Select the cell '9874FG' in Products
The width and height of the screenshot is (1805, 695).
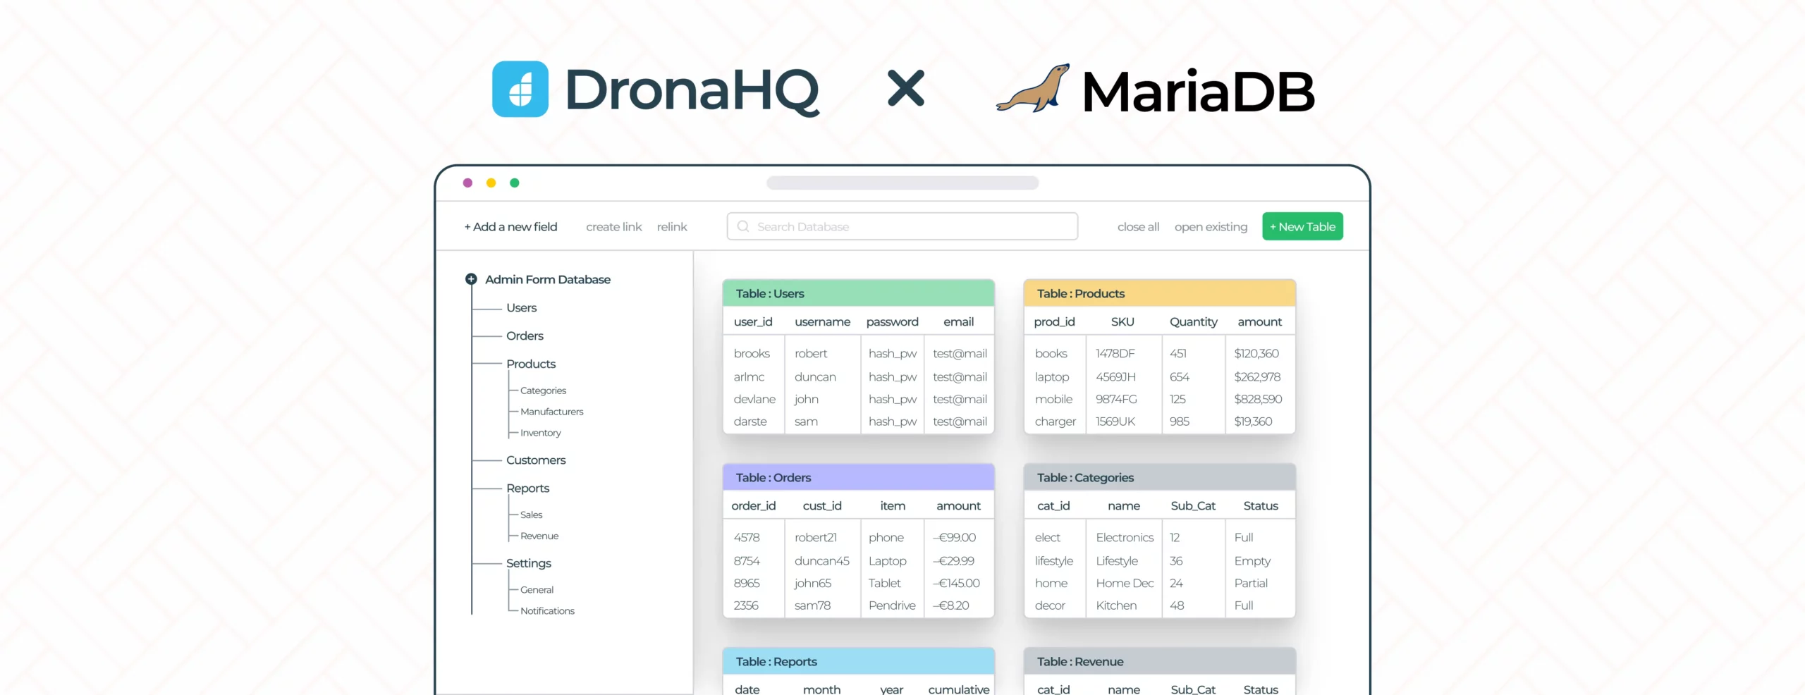pos(1116,399)
